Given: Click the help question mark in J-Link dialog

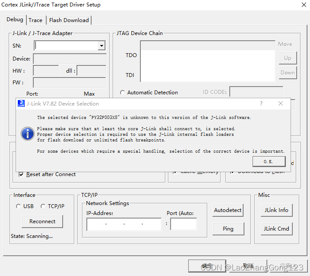Looking at the screenshot, I should point(261,103).
